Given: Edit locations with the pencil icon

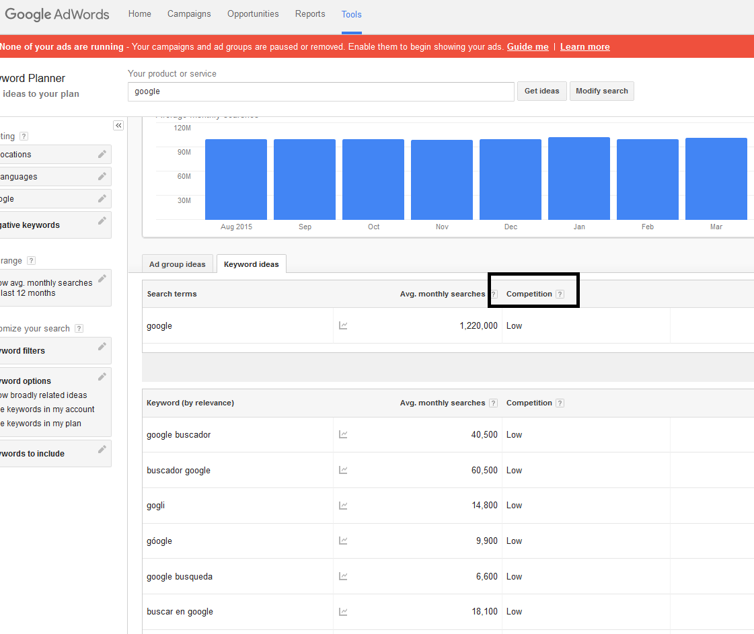Looking at the screenshot, I should tap(102, 154).
